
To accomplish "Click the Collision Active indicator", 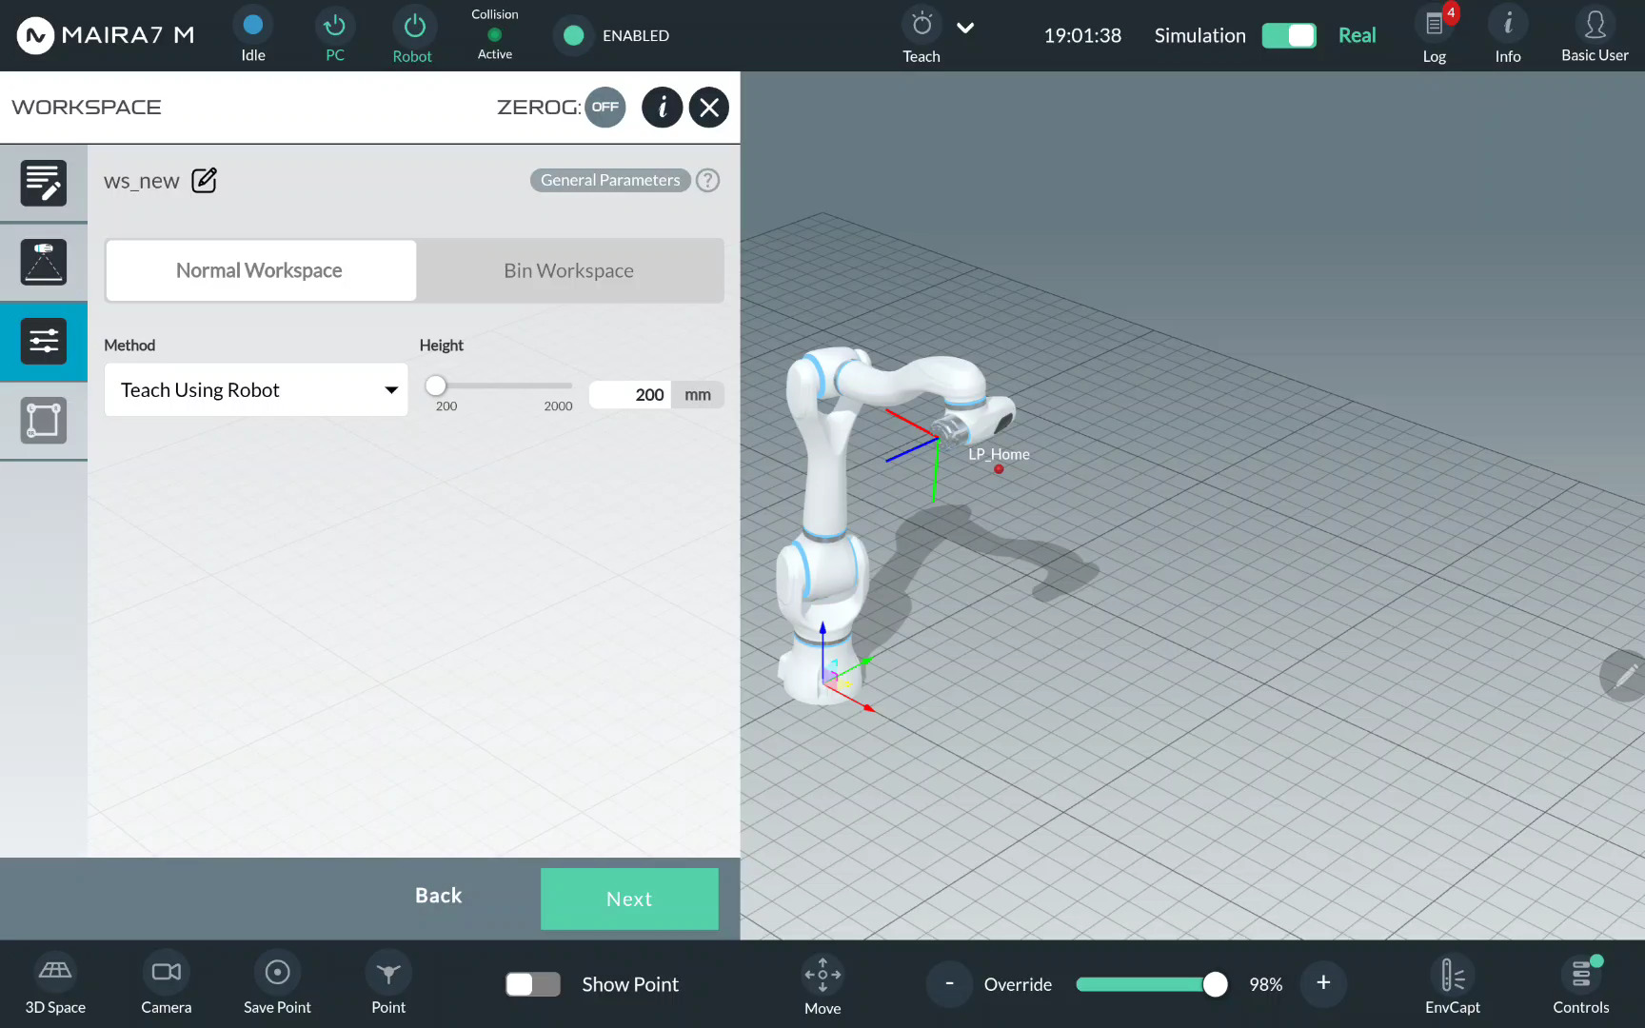I will pos(494,35).
